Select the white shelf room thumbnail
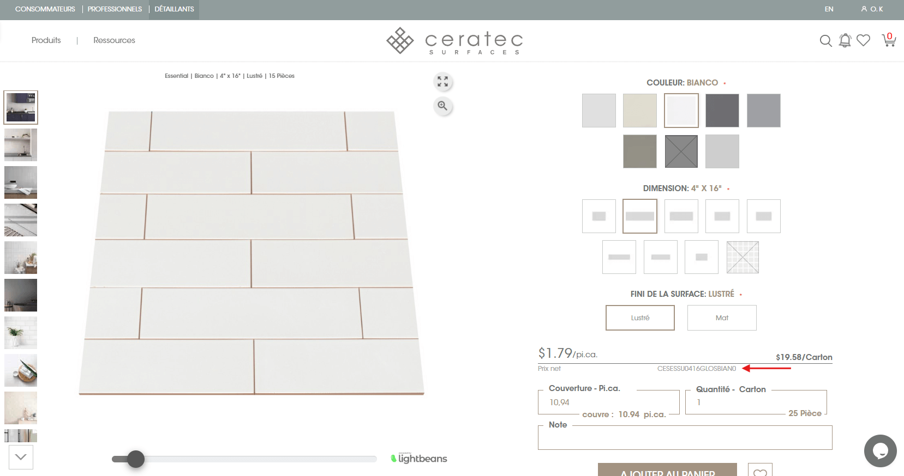Screen dimensions: 904x476 point(21,145)
